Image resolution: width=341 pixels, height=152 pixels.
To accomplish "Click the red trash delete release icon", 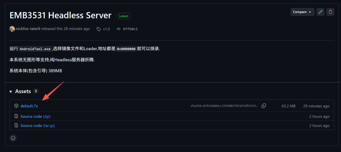I will 330,12.
